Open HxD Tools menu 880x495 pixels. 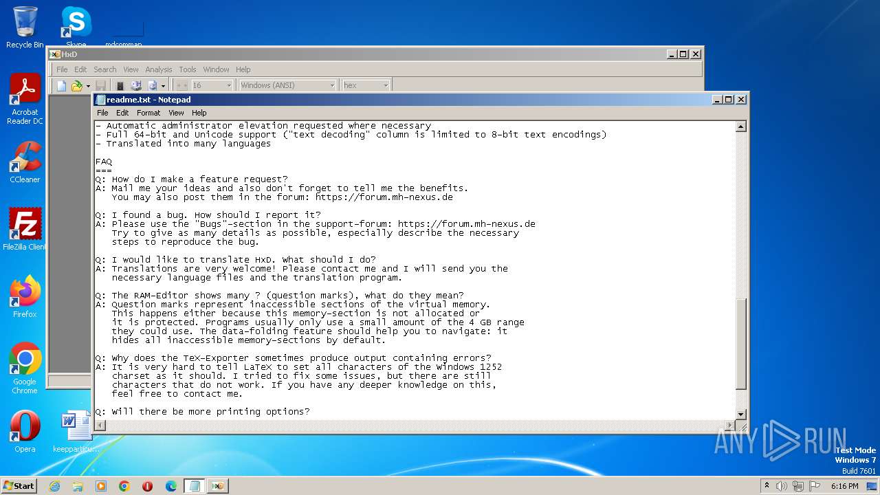point(188,69)
